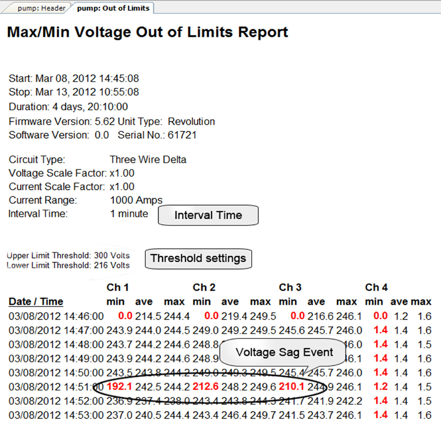The height and width of the screenshot is (421, 441).
Task: Click the Ch 1 column header
Action: click(x=117, y=287)
